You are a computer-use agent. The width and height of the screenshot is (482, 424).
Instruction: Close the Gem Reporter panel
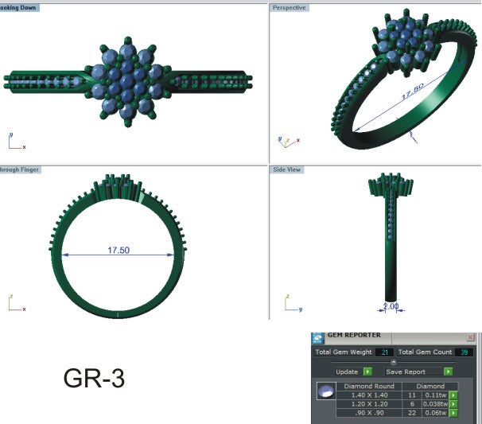[470, 337]
